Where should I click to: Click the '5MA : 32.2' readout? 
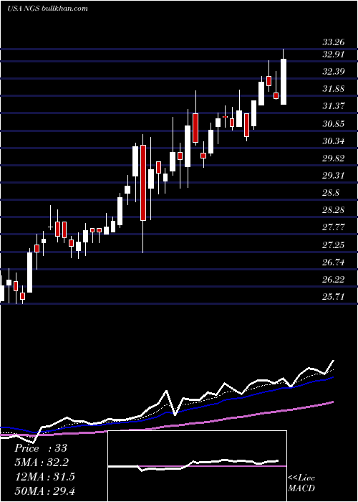click(x=42, y=463)
